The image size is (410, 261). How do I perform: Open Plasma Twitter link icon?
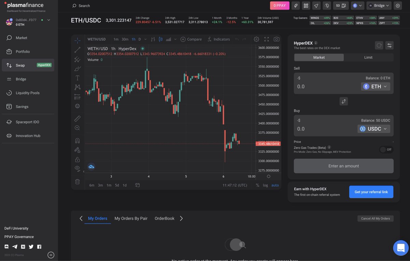(x=31, y=247)
